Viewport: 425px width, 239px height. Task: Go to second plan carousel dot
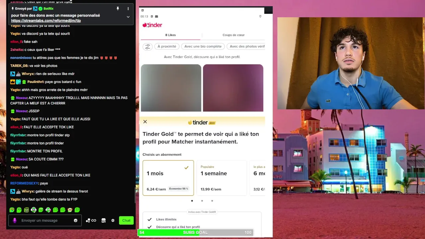coord(202,201)
